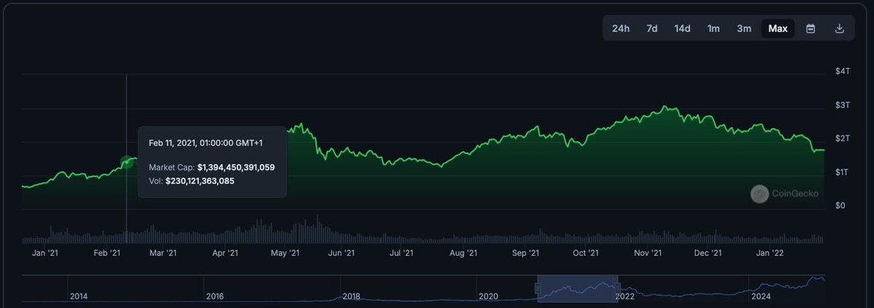Click the Aug '21 axis label
The height and width of the screenshot is (308, 874).
coord(463,253)
